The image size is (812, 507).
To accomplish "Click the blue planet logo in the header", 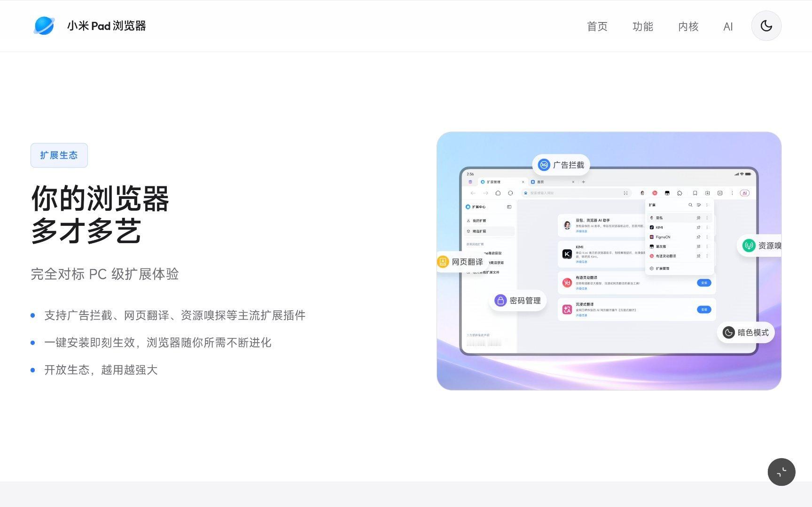I will coord(44,26).
